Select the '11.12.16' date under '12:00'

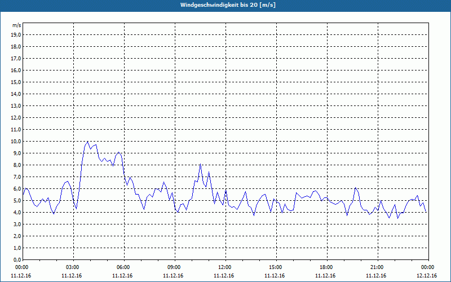coord(224,275)
